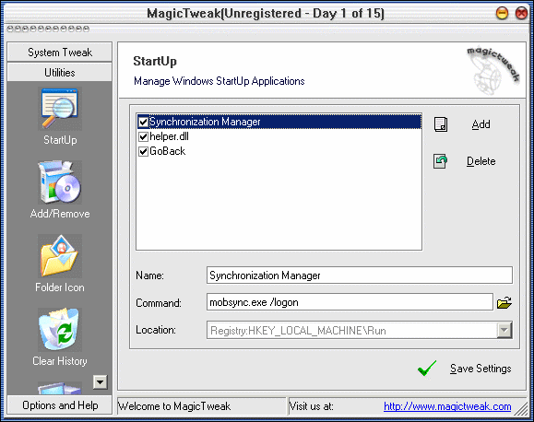
Task: Open the Location combo box field
Action: click(360, 330)
